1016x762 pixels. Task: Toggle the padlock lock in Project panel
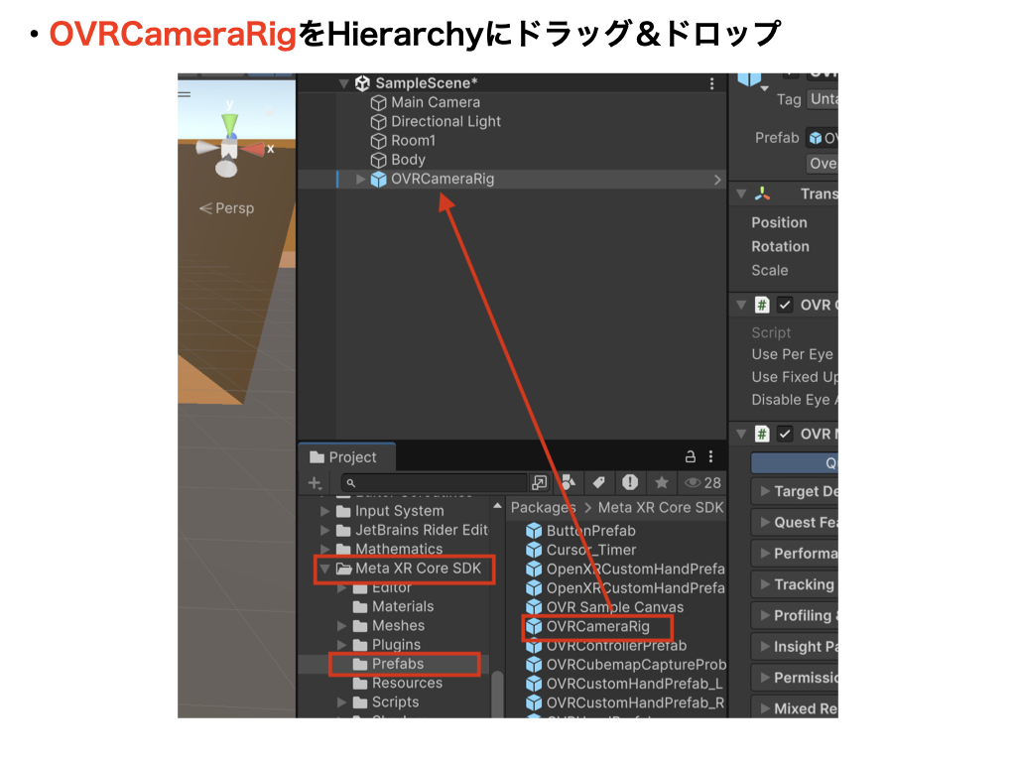pyautogui.click(x=692, y=456)
